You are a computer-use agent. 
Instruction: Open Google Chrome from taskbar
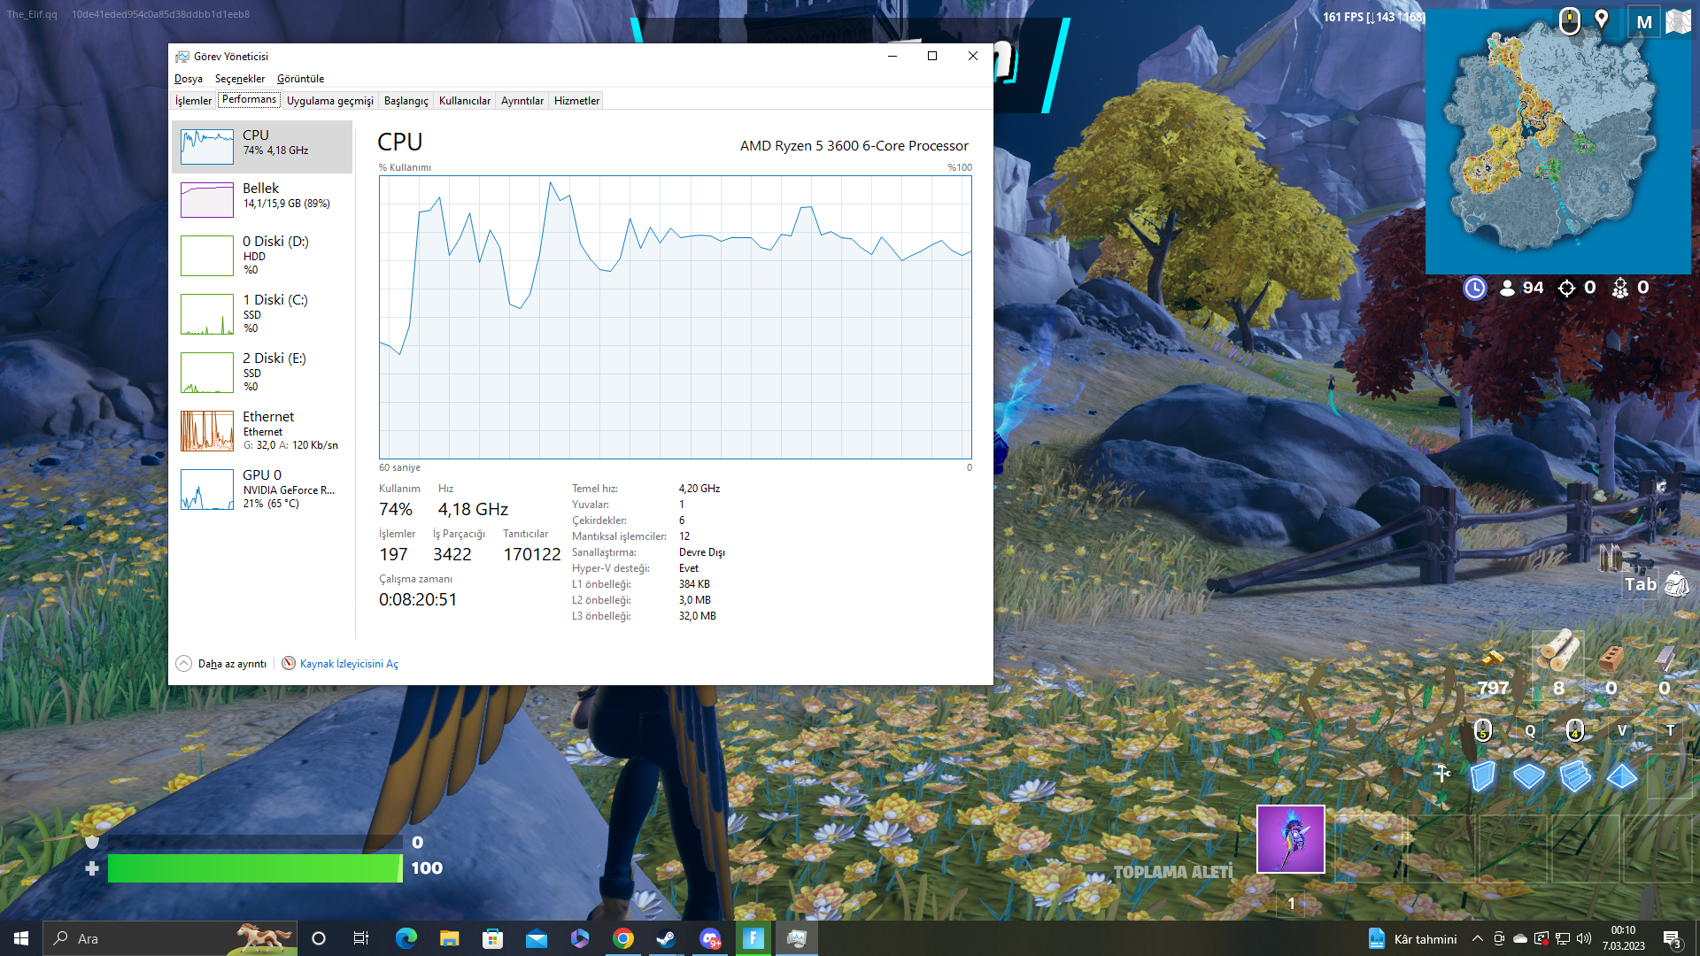pyautogui.click(x=622, y=938)
